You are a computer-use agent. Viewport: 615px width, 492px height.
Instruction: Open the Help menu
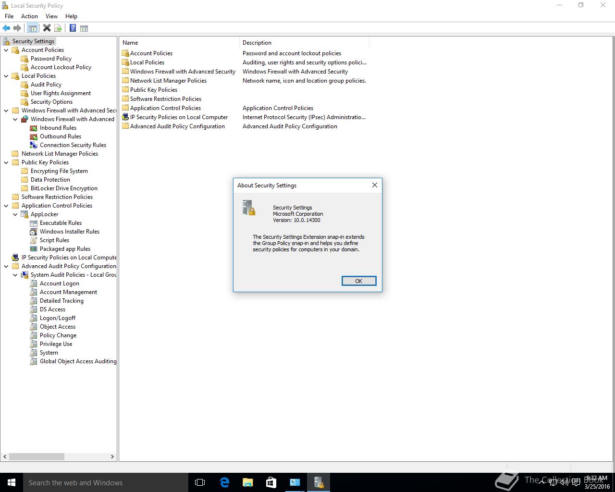[71, 16]
